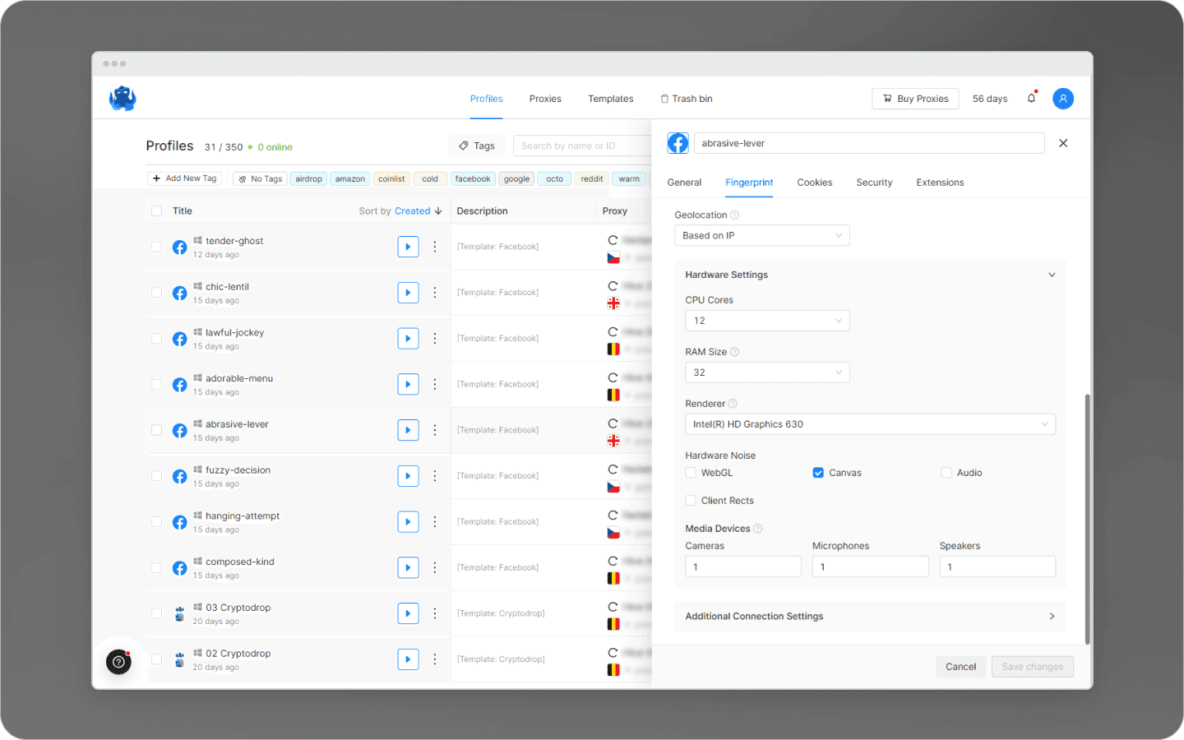This screenshot has height=740, width=1184.
Task: Run the abrasive-lever profile play button
Action: click(x=409, y=430)
